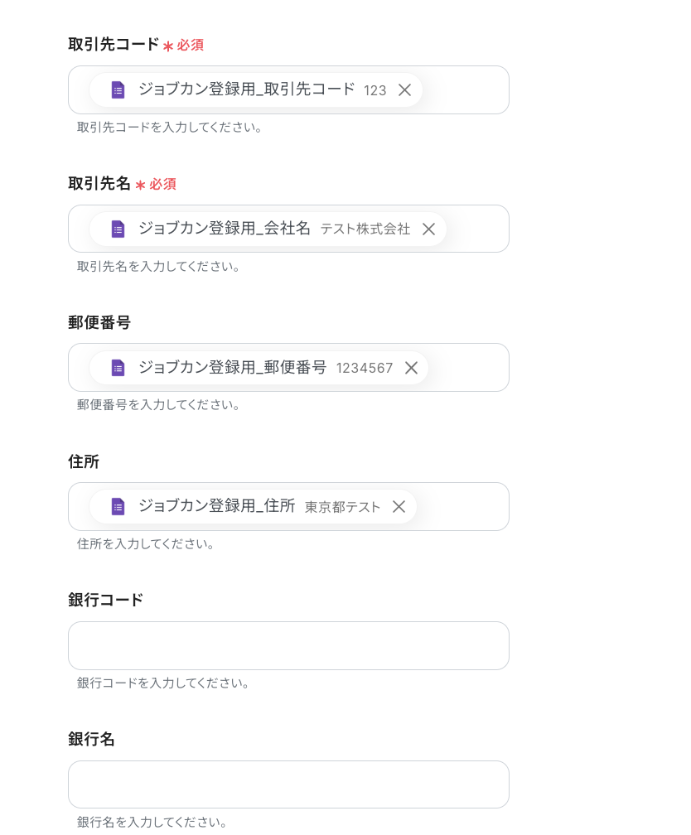Select the ジョブカン登録用_郵便番号 chip label

pos(232,368)
